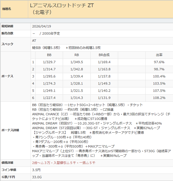Screen dimensions: 173x181
Task: Select BB value 1/274.3
Action: click(49, 84)
